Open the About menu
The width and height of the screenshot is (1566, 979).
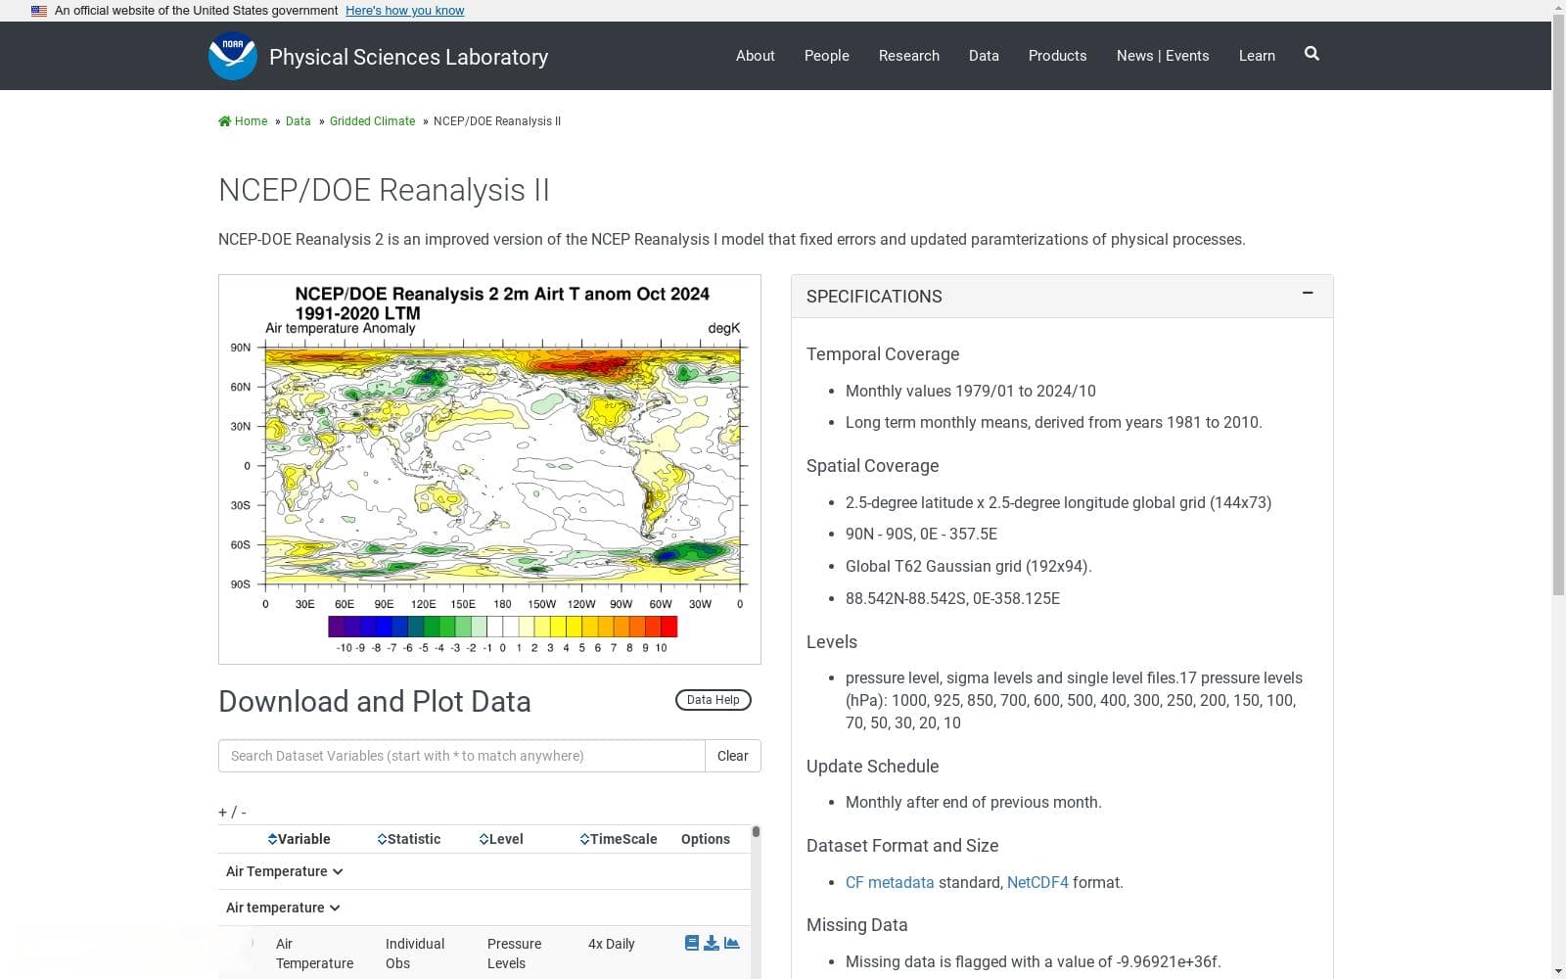coord(756,56)
